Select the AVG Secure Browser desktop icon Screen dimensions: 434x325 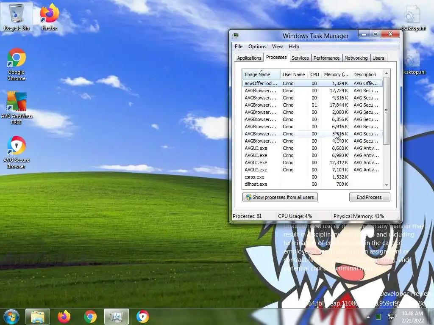click(17, 152)
